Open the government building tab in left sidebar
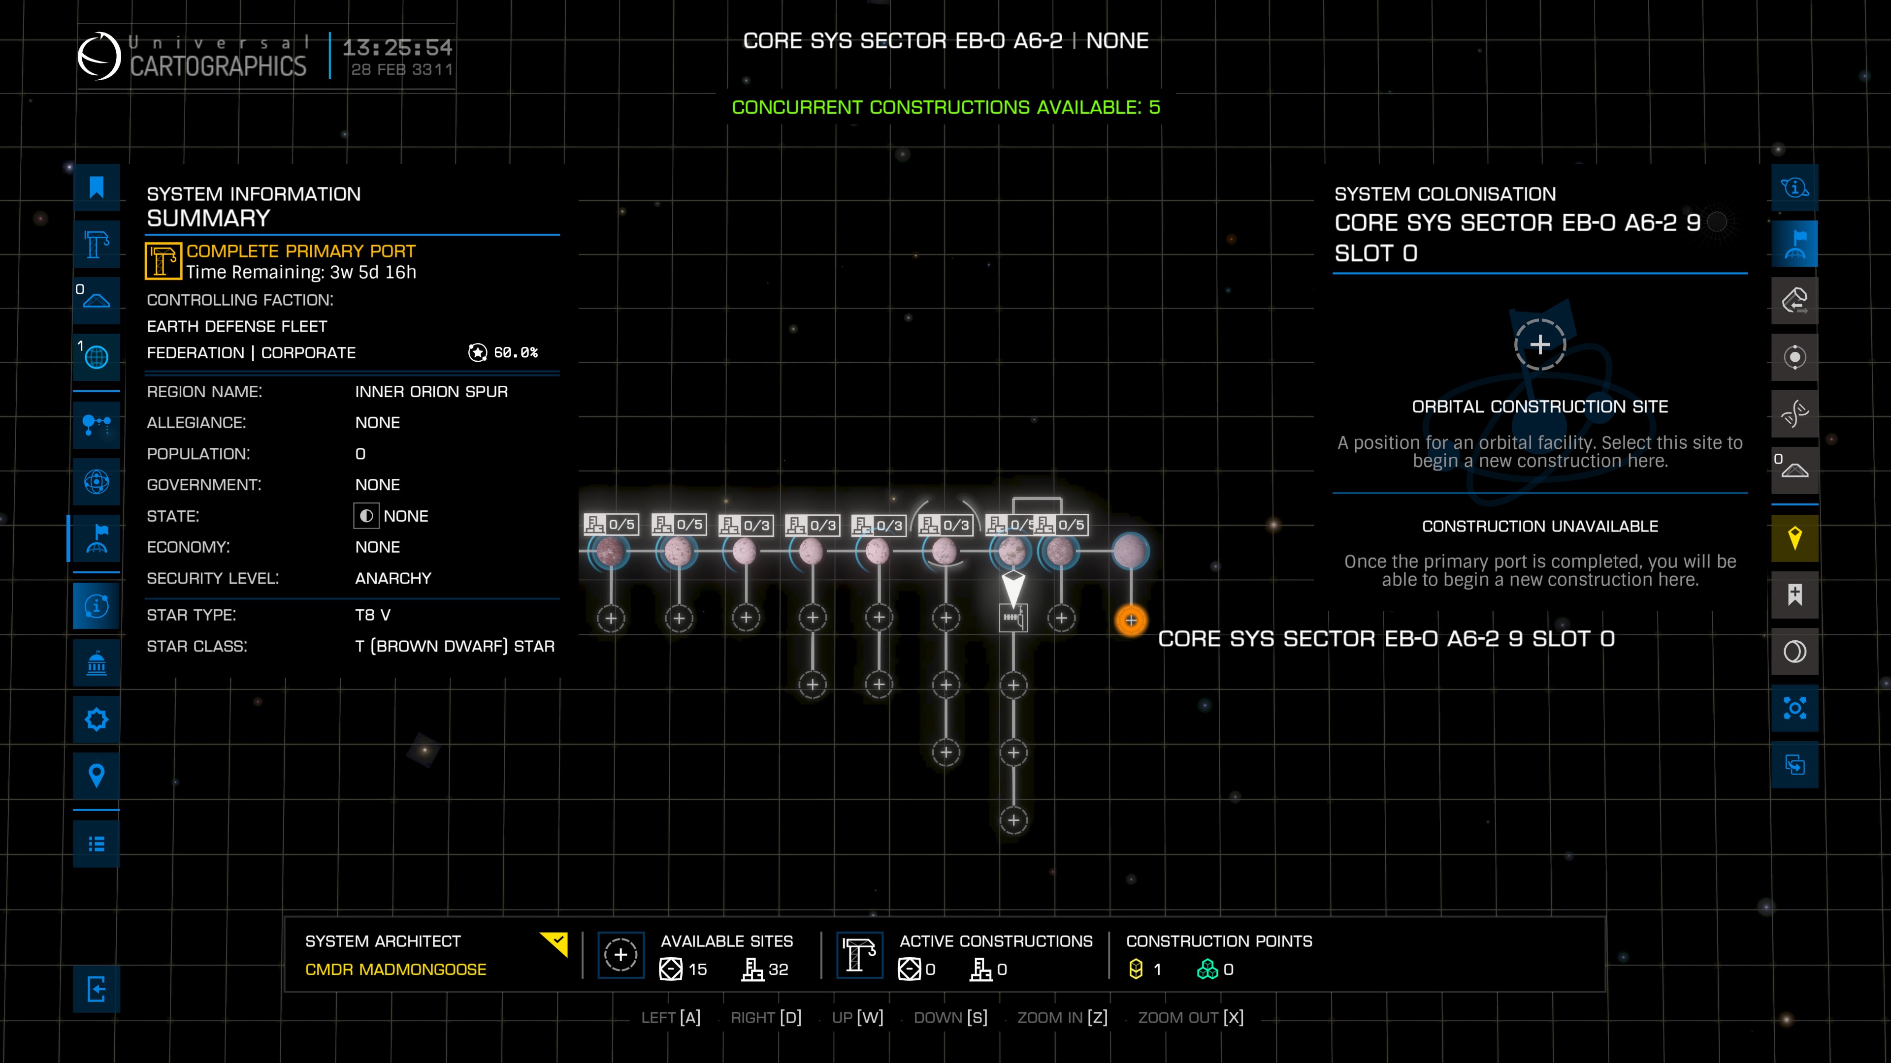 [x=96, y=662]
